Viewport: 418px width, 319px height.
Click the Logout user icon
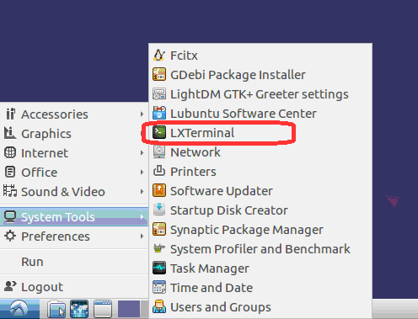(x=10, y=286)
